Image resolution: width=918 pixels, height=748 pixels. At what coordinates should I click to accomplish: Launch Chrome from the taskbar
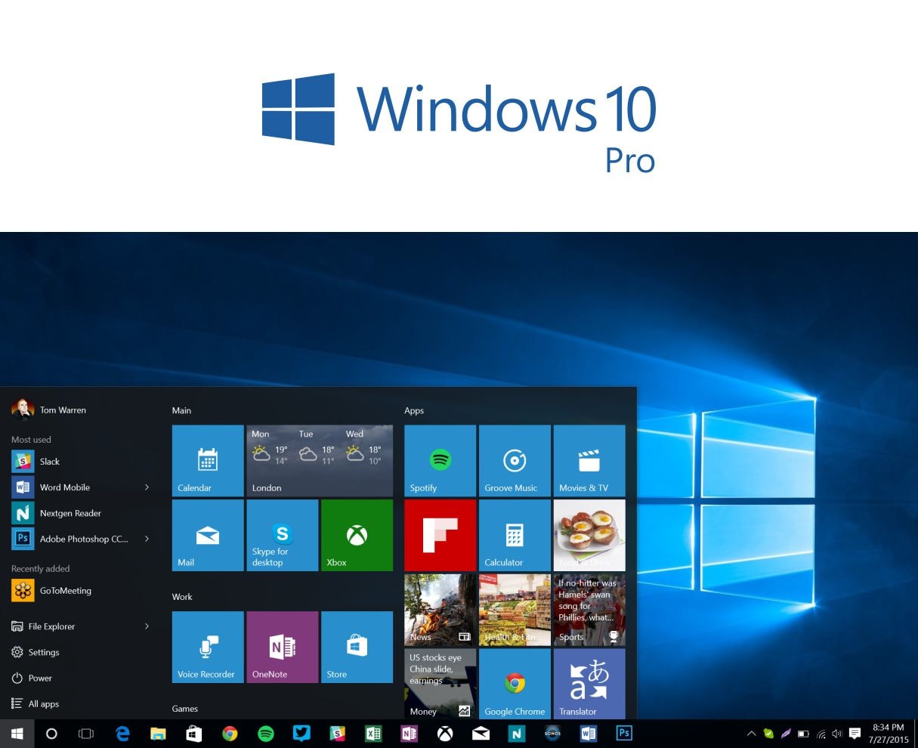click(230, 734)
